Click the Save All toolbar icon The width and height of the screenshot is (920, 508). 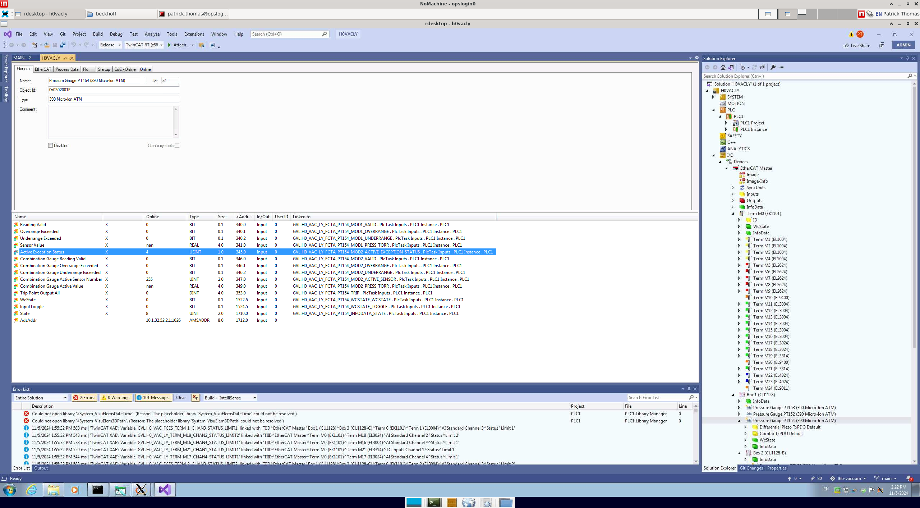(x=63, y=45)
